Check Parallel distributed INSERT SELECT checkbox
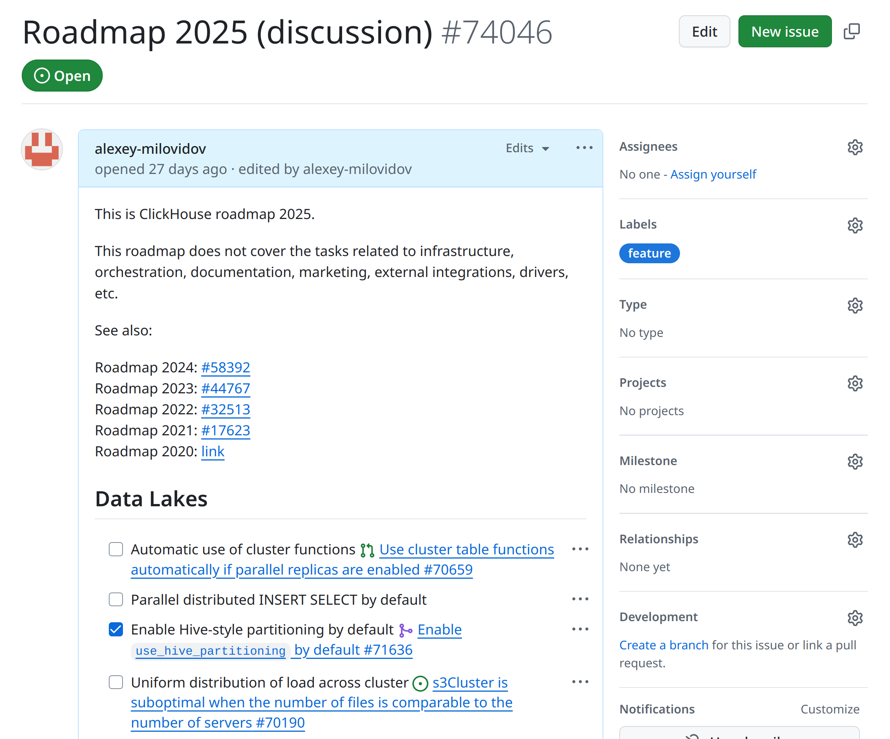Image resolution: width=890 pixels, height=739 pixels. pos(116,599)
